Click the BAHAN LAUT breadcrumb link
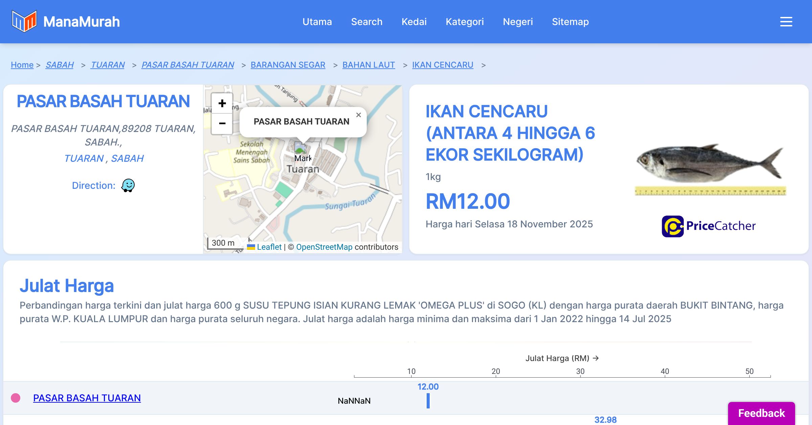This screenshot has height=425, width=812. [x=368, y=65]
